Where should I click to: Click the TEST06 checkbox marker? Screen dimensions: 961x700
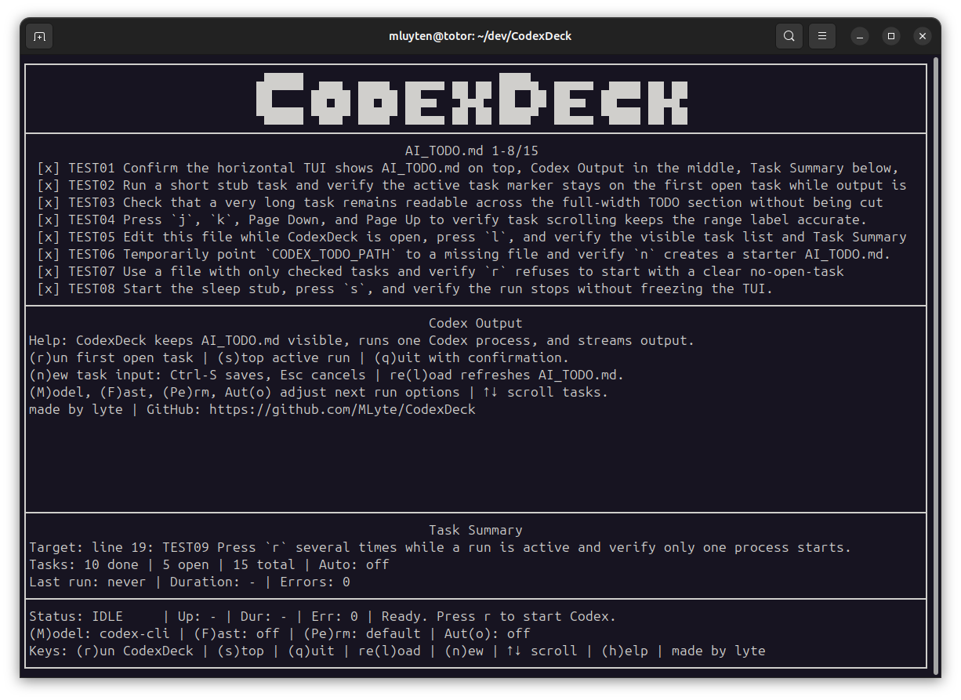pyautogui.click(x=49, y=254)
